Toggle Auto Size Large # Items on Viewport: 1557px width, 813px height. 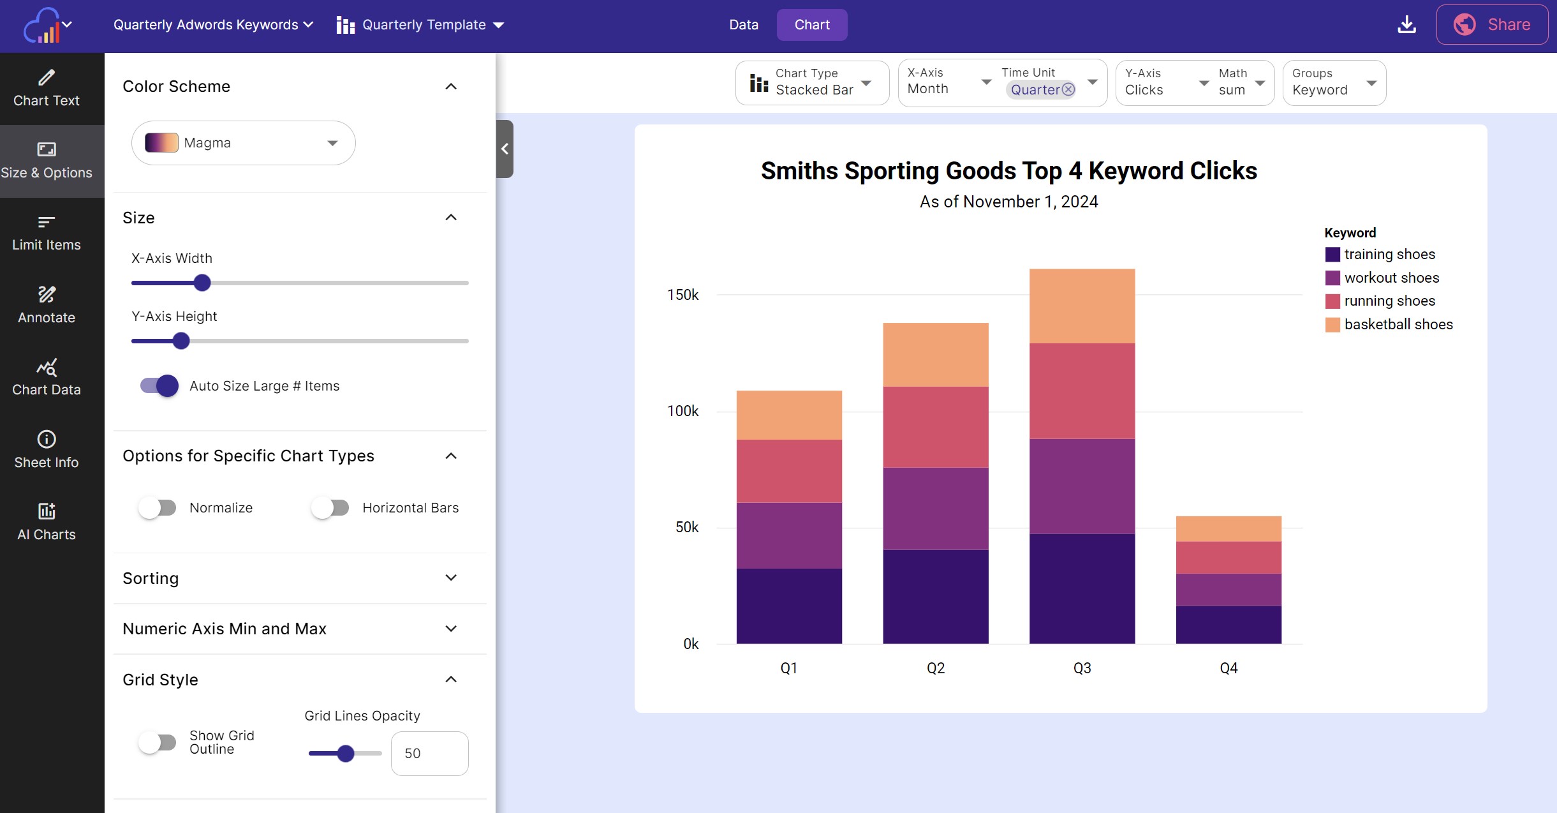[x=159, y=385]
